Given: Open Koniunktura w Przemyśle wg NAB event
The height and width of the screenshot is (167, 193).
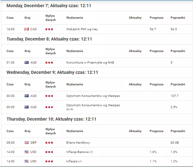Looking at the screenshot, I should click(90, 63).
